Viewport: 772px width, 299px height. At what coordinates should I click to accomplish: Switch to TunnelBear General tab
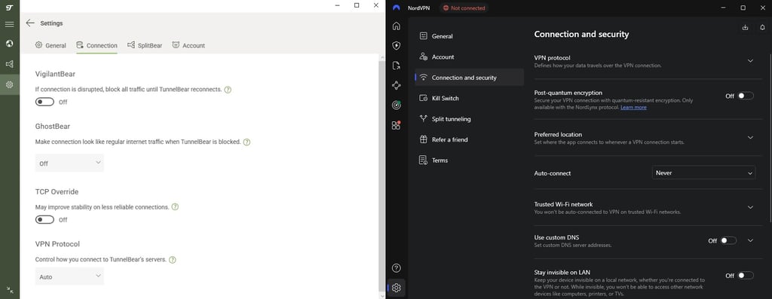point(51,45)
